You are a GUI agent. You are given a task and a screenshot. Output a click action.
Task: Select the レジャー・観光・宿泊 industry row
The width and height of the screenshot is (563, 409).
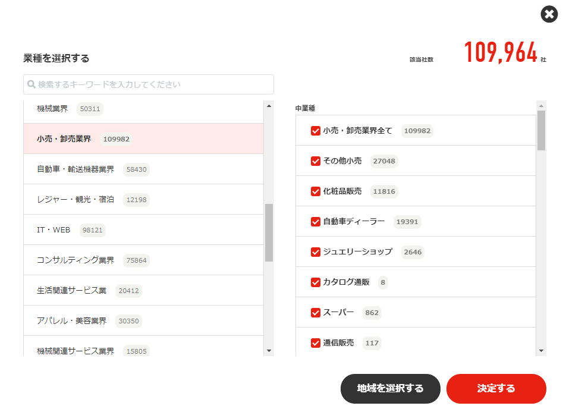tap(144, 199)
